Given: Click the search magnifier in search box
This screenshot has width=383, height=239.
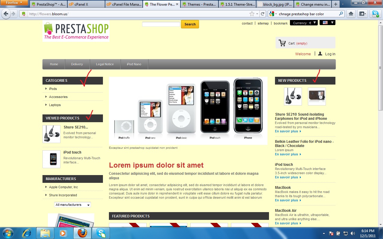Looking at the screenshot, I should 341,14.
